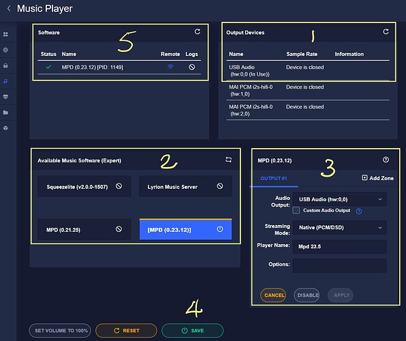Swap view icon in Available Music Software
Viewport: 406px width, 341px height.
228,160
